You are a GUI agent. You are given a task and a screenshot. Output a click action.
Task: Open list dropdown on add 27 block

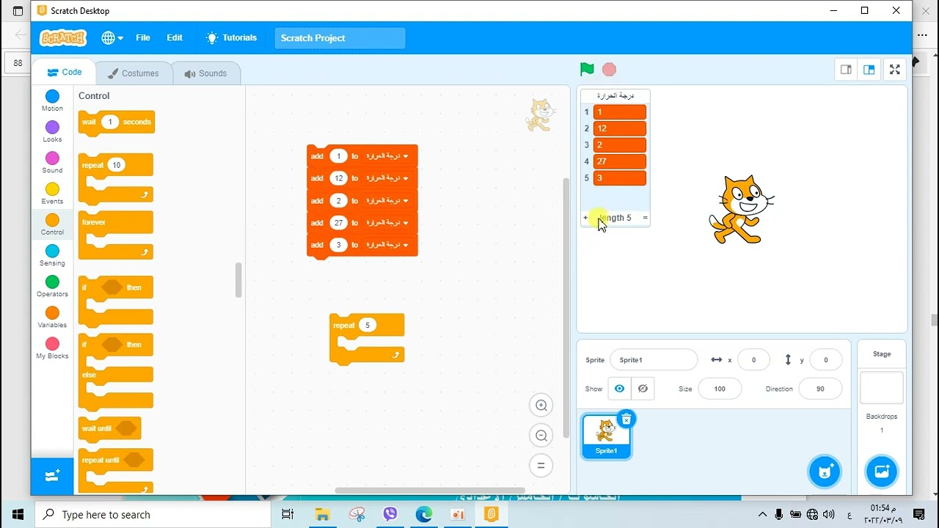(x=387, y=223)
